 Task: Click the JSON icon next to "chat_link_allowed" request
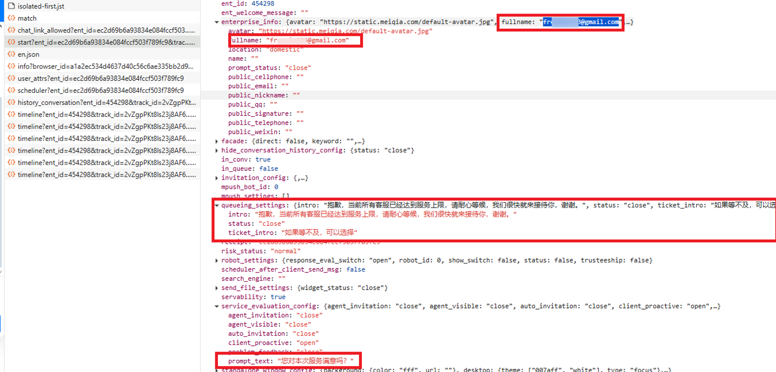point(12,30)
